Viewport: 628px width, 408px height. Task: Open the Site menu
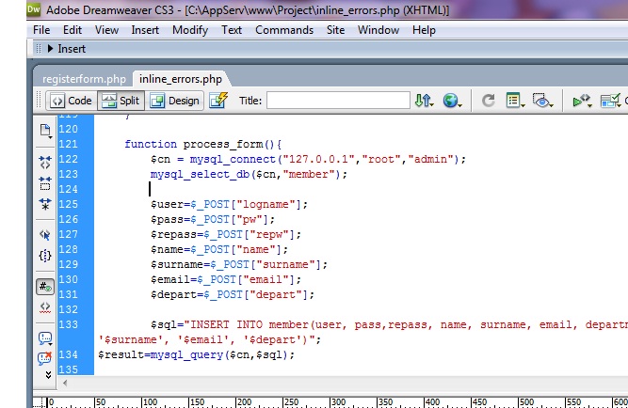335,30
